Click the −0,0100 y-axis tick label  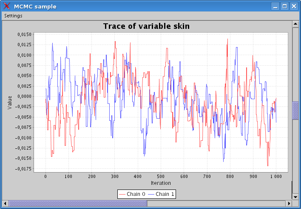coord(23,138)
